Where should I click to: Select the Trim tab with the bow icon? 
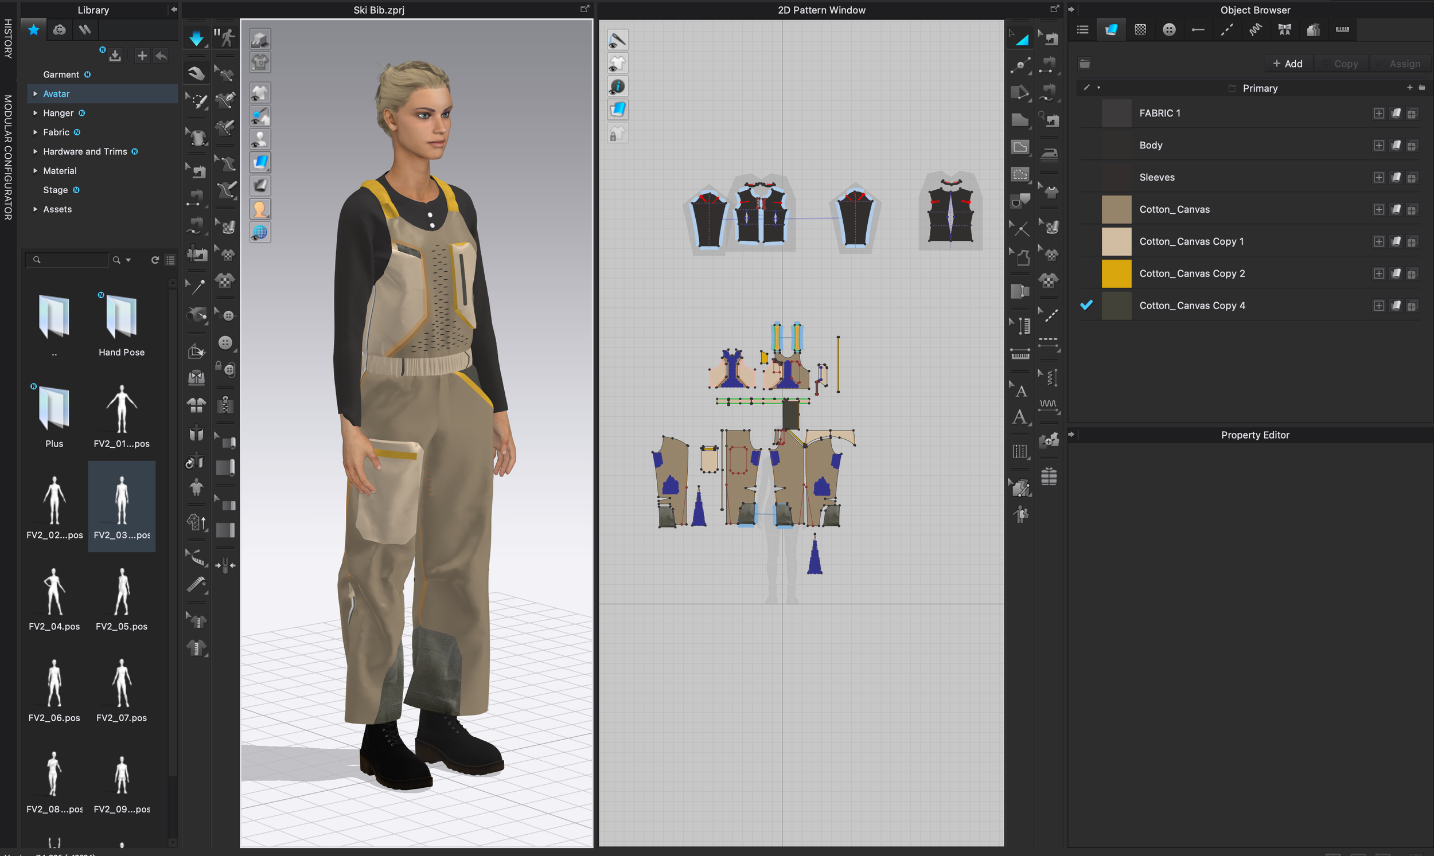(x=1284, y=29)
